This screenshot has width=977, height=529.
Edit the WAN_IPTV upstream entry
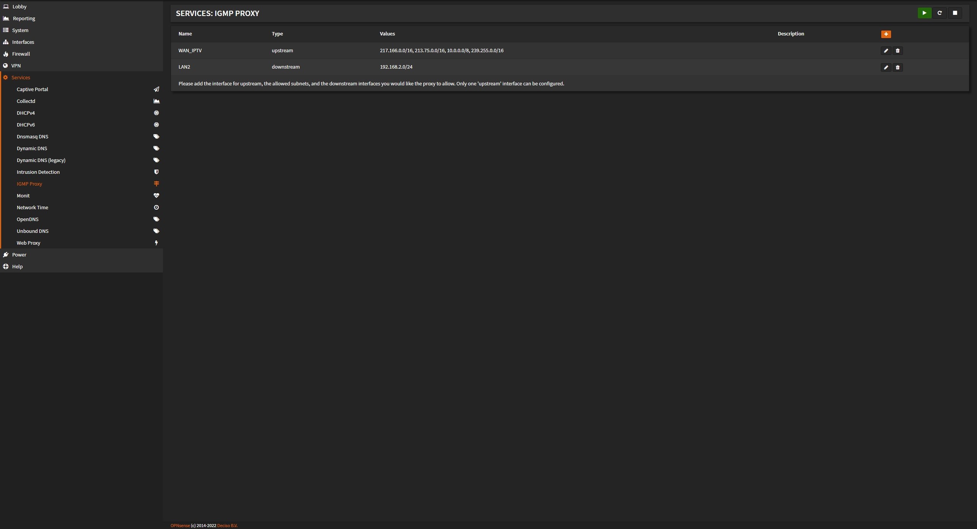tap(886, 51)
